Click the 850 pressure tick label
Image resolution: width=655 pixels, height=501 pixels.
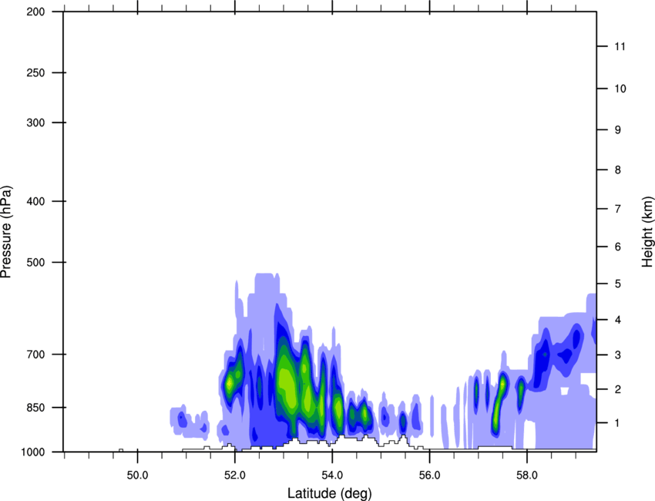click(36, 408)
